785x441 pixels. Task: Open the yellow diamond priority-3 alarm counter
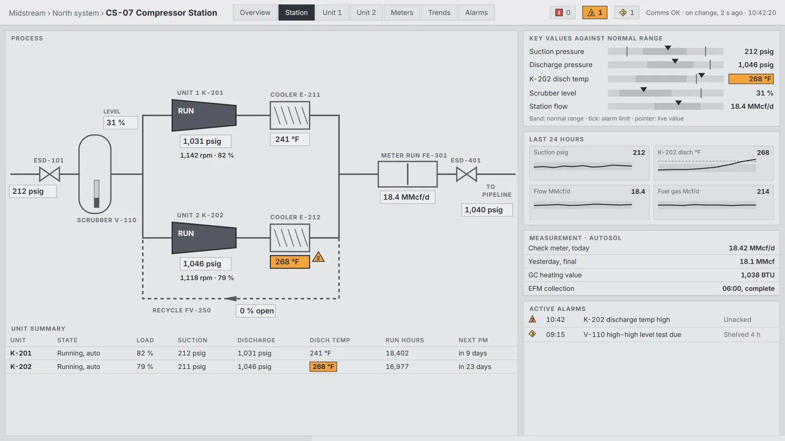click(x=627, y=13)
